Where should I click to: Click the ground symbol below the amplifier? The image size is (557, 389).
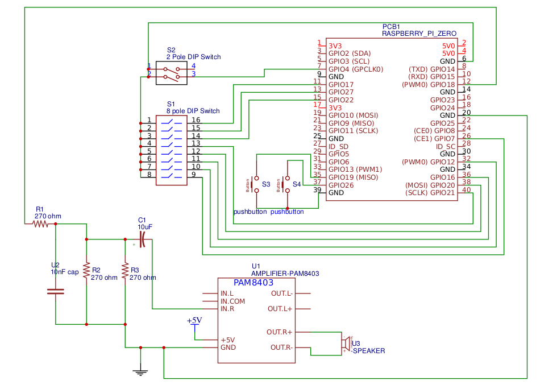pyautogui.click(x=140, y=371)
